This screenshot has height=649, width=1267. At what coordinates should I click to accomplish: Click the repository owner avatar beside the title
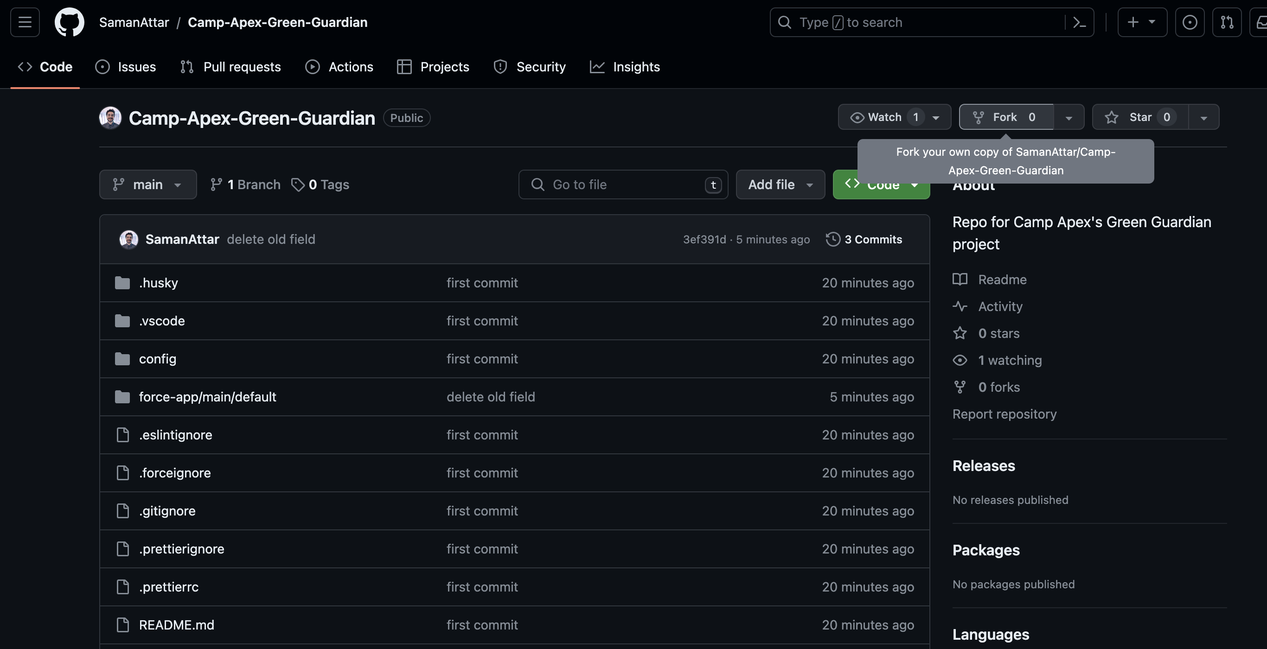click(x=110, y=118)
